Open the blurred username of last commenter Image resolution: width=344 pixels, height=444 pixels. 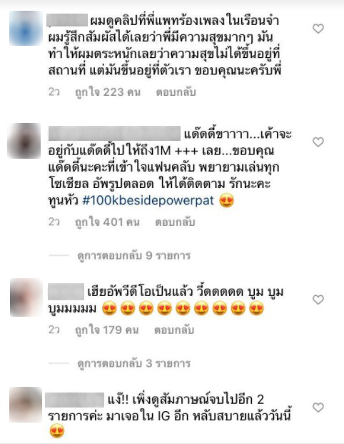(75, 400)
